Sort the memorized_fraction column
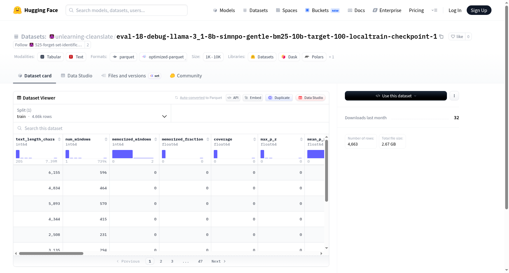This screenshot has width=509, height=273. pos(208,139)
